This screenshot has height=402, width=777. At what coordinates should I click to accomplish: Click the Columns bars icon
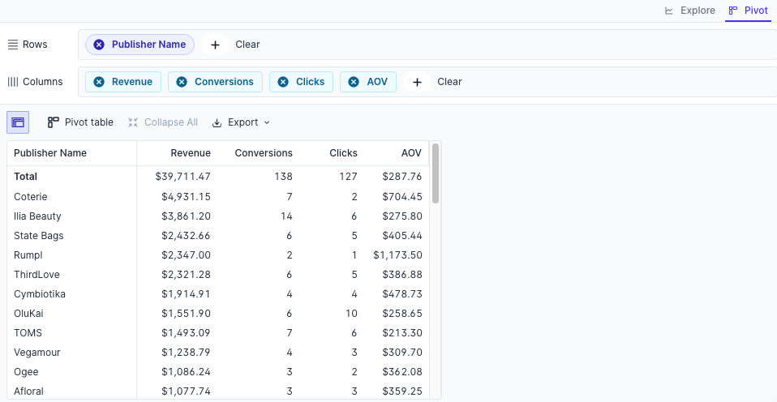pos(13,82)
